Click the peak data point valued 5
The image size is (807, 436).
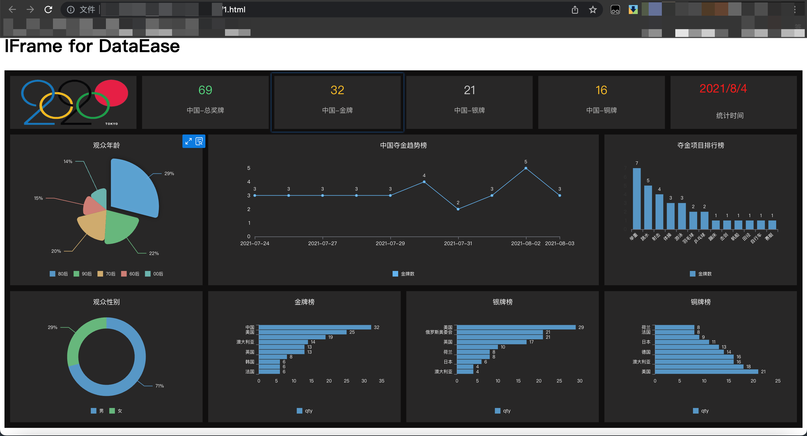pyautogui.click(x=526, y=168)
